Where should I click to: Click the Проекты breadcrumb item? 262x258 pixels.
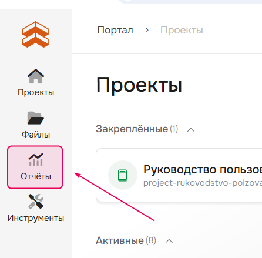182,30
